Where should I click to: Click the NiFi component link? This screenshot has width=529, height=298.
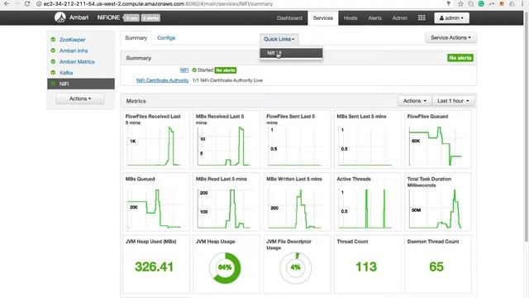(184, 70)
